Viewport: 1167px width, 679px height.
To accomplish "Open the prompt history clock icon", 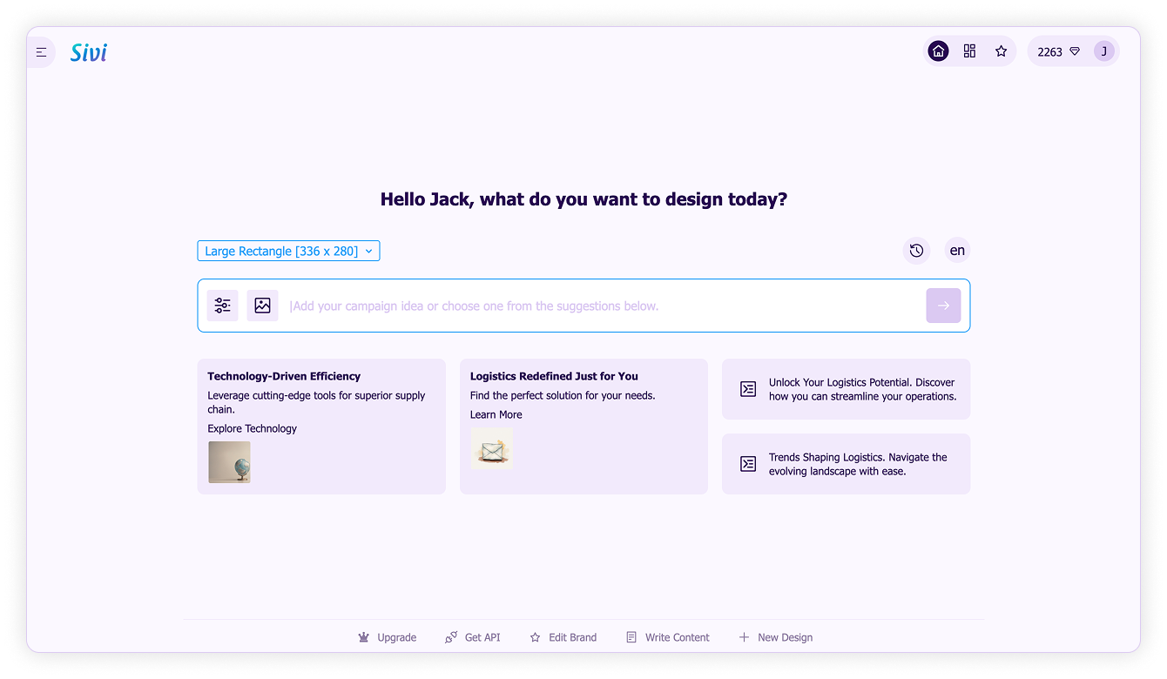I will click(916, 251).
